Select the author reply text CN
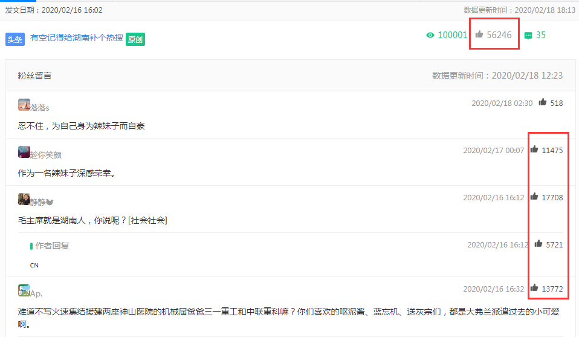The height and width of the screenshot is (337, 579). click(34, 266)
